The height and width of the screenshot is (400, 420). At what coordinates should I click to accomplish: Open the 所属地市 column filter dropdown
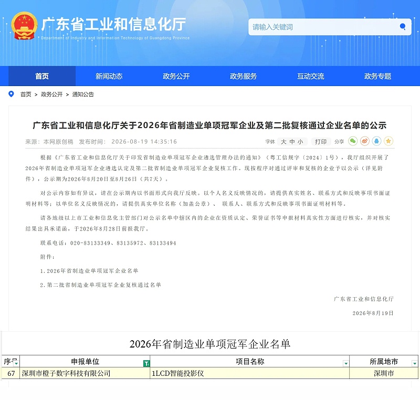pyautogui.click(x=415, y=363)
